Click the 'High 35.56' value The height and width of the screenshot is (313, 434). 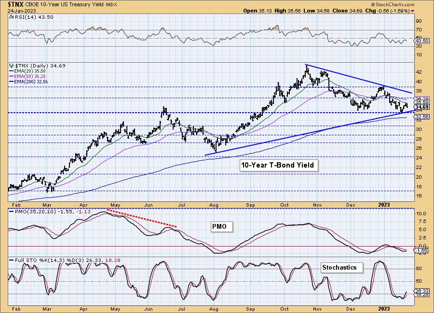[x=287, y=11]
